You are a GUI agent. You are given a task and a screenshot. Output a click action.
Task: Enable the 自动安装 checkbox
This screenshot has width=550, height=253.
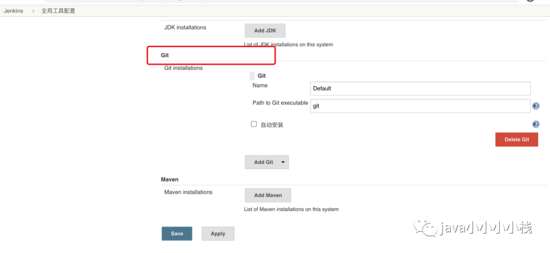pyautogui.click(x=254, y=124)
